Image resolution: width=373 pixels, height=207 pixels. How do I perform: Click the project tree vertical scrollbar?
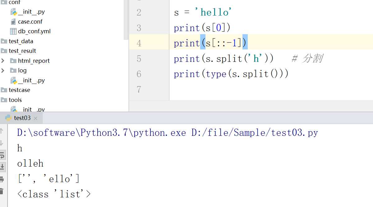pyautogui.click(x=126, y=20)
